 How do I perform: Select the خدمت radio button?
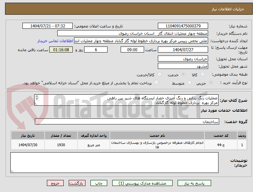[183, 74]
